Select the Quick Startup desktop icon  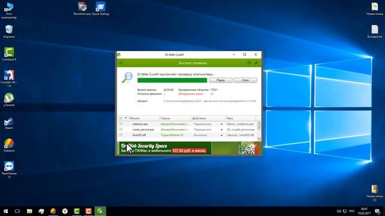coord(100,9)
